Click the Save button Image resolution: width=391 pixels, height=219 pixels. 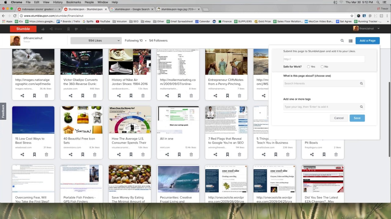click(x=357, y=118)
